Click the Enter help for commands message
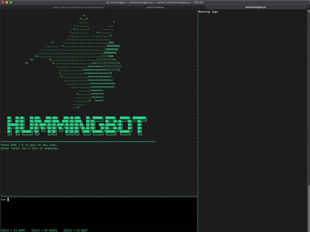 30,148
